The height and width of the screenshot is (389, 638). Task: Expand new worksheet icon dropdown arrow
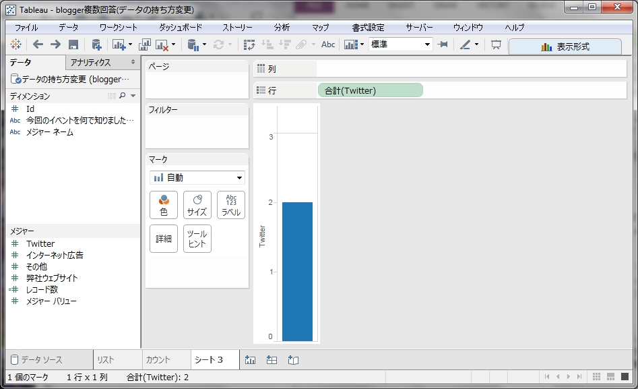130,44
